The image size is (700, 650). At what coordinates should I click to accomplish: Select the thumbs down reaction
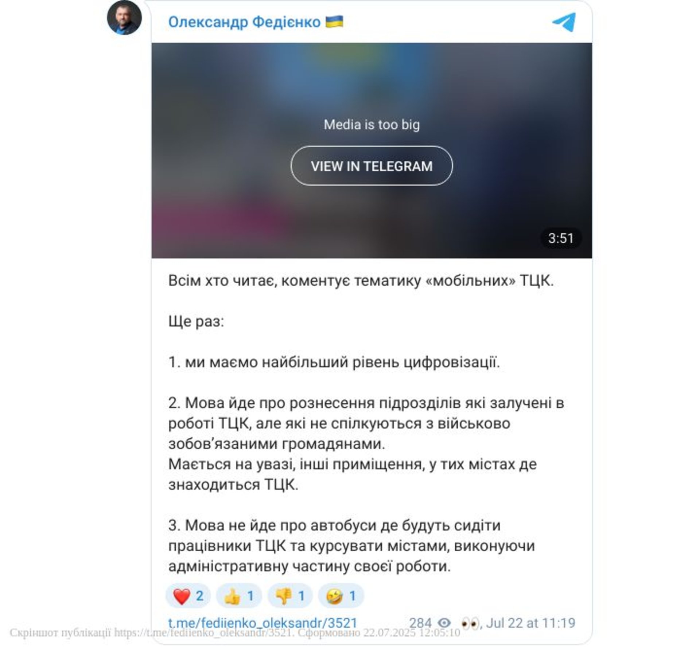click(x=290, y=596)
